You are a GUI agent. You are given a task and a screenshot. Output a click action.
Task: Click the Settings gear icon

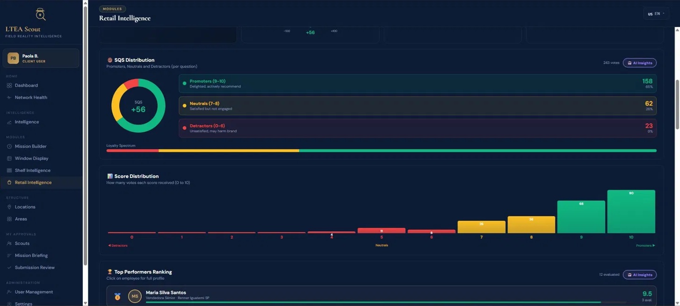pos(9,304)
